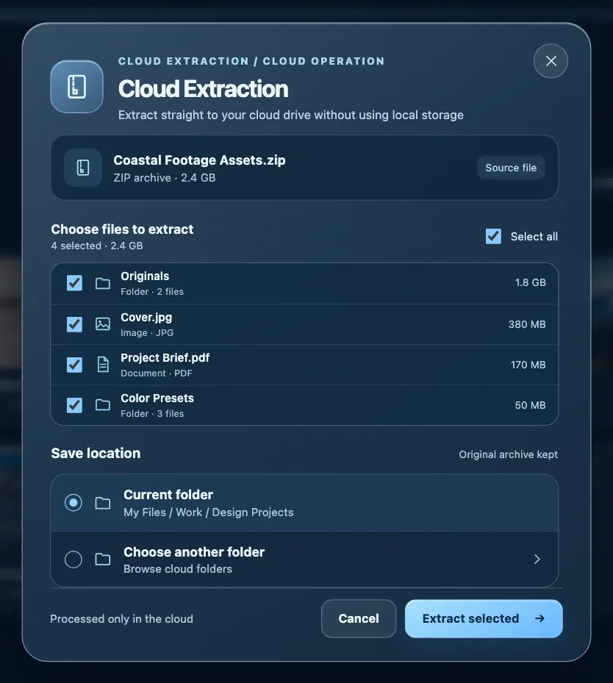Click the ZIP archive · 2.4 GB subtitle

165,178
